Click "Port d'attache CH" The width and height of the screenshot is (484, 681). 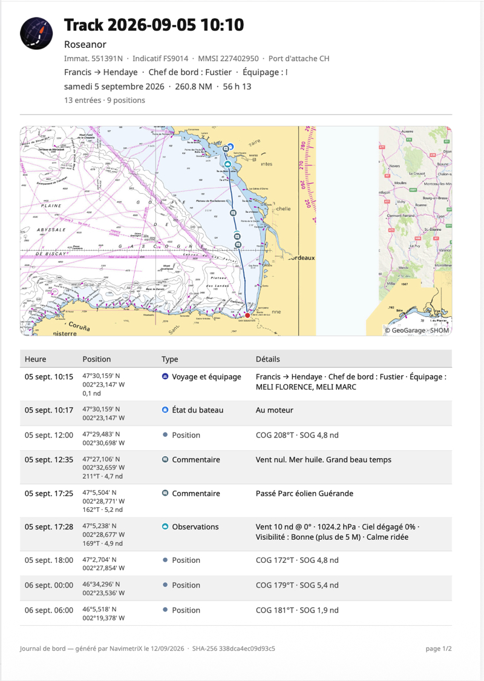tap(299, 59)
